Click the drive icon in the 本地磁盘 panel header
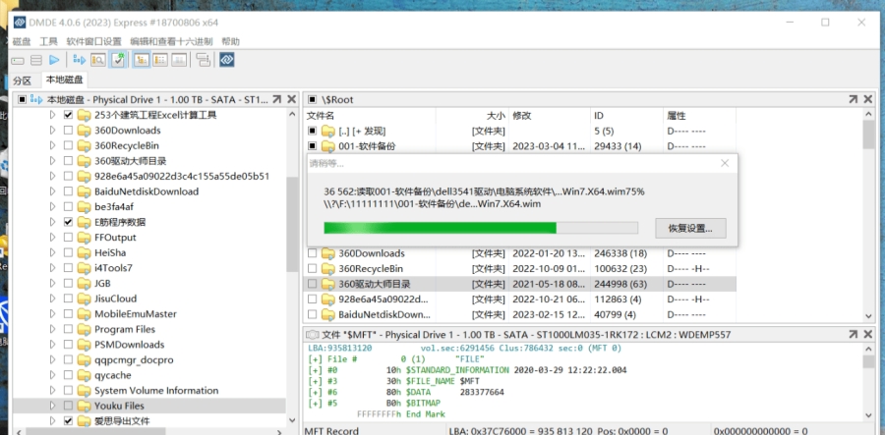The image size is (885, 435). (x=36, y=100)
